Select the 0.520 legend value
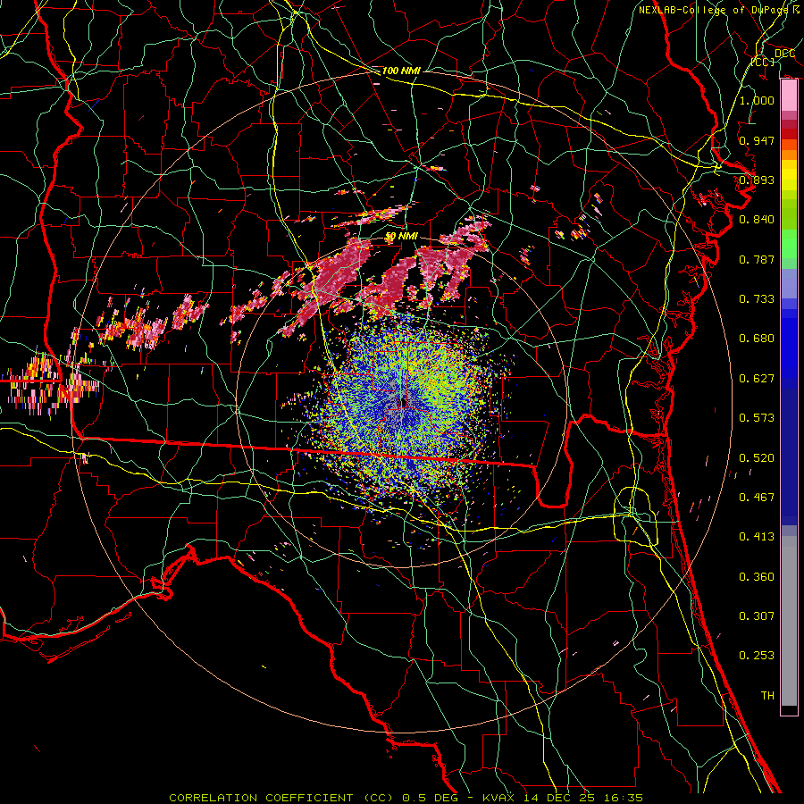Image resolution: width=804 pixels, height=804 pixels. [x=757, y=458]
